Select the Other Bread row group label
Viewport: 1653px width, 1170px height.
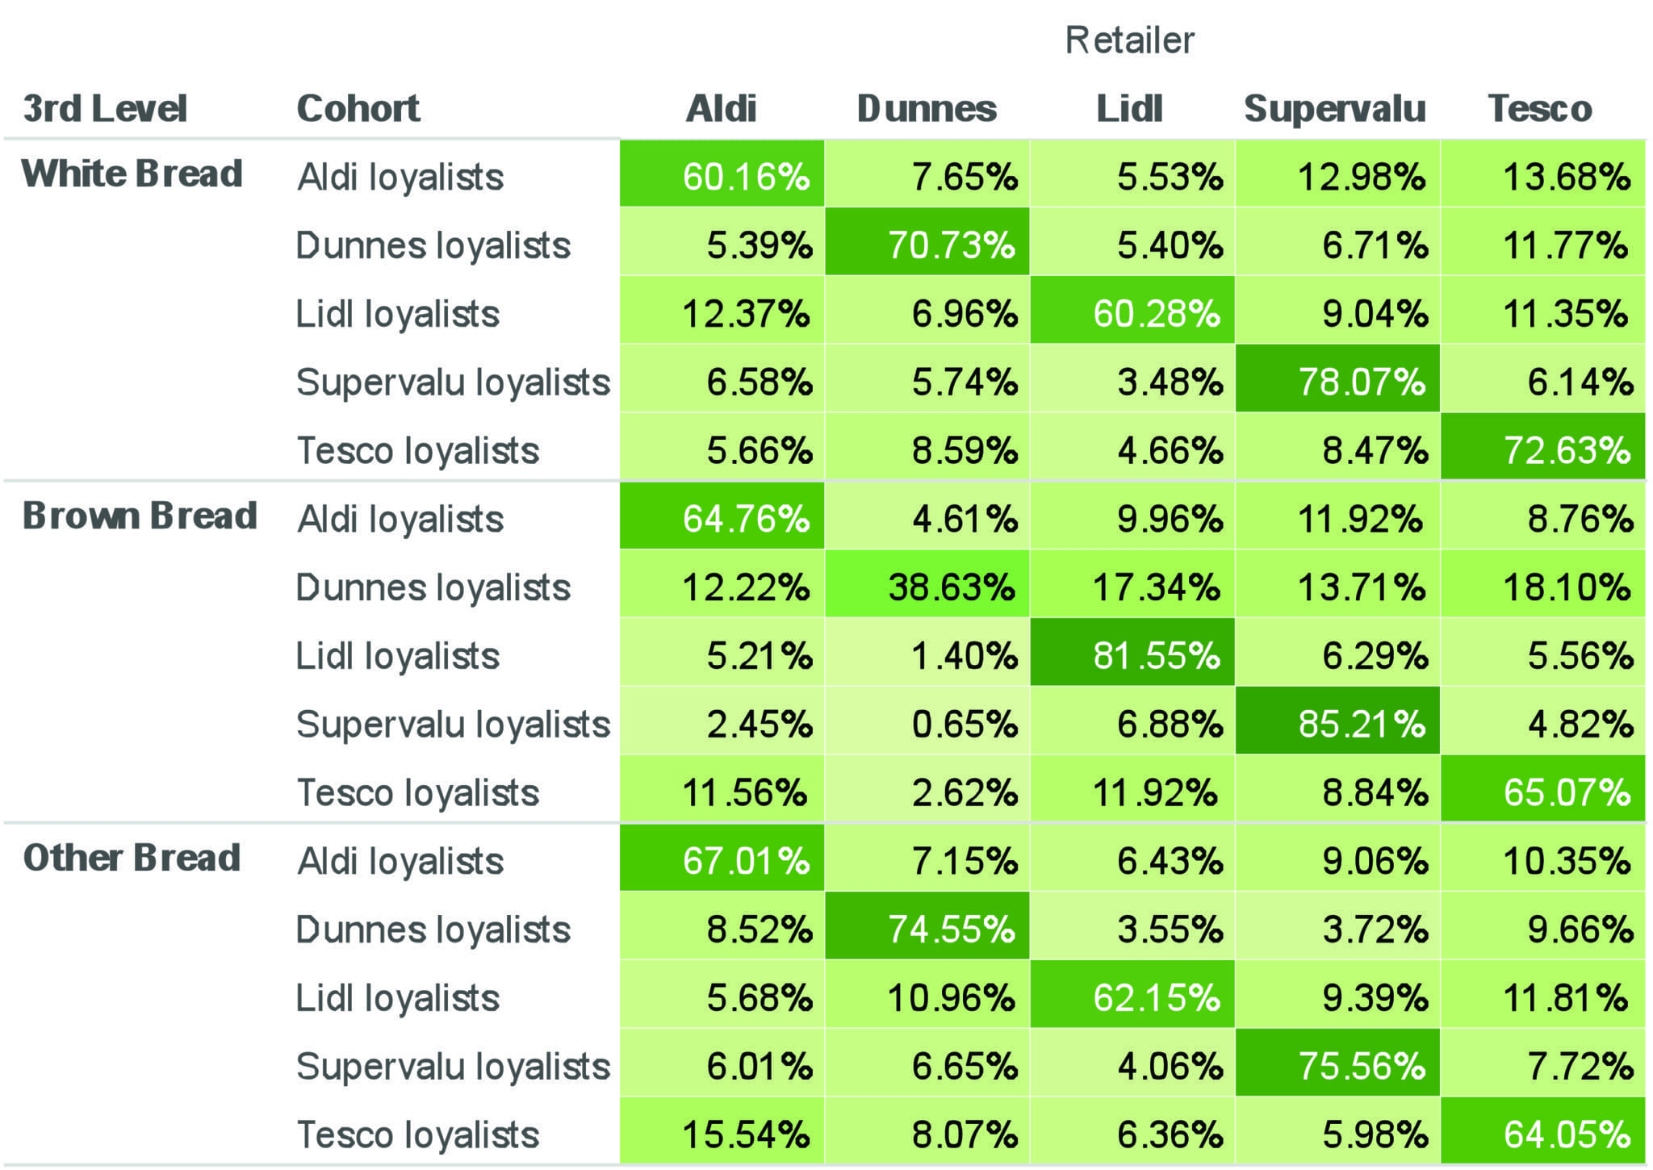pyautogui.click(x=132, y=858)
